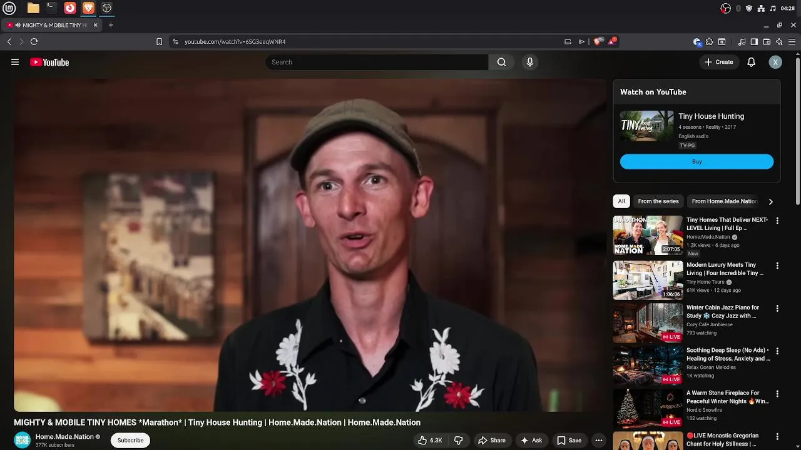The image size is (801, 450).
Task: Click the address bar URL
Action: [235, 41]
